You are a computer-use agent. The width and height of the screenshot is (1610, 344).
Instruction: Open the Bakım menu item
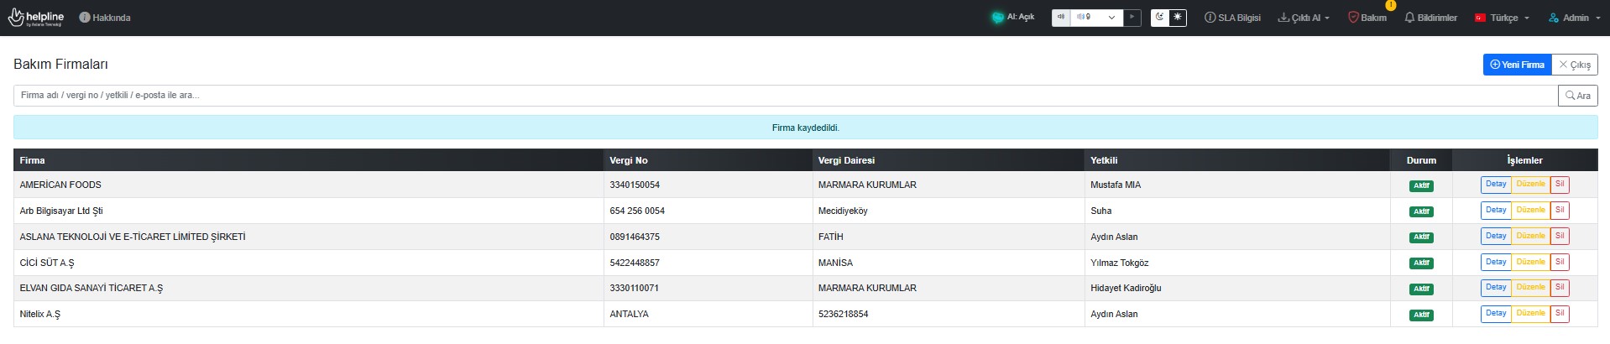[x=1367, y=18]
